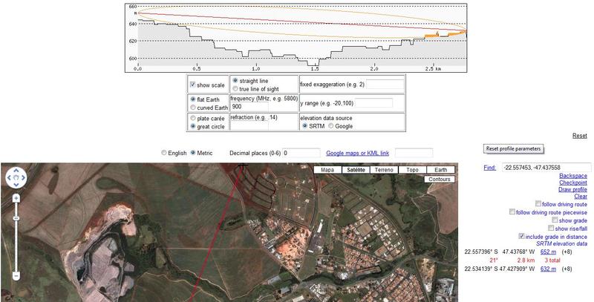
Task: Enable follow driving route piecewise checkbox
Action: (x=512, y=212)
